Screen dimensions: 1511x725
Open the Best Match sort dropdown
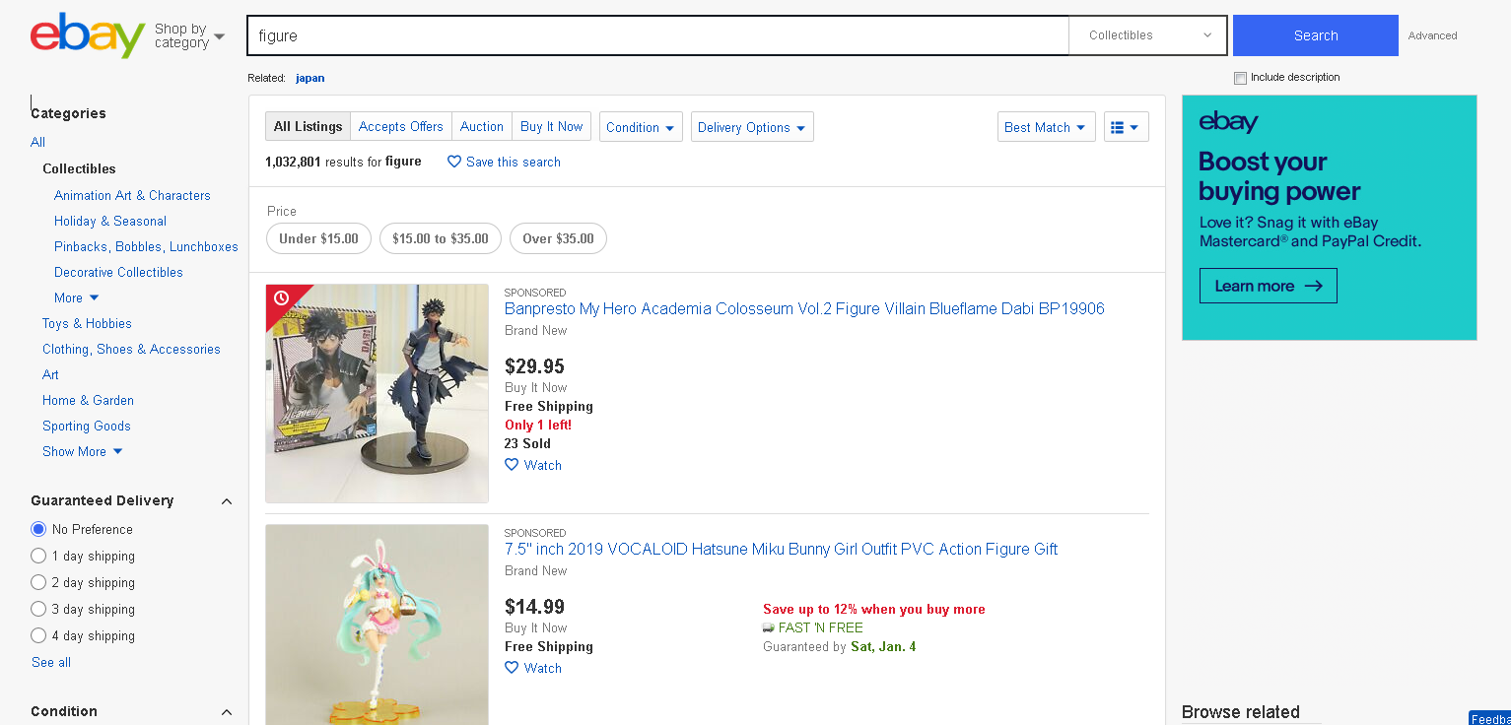click(x=1045, y=127)
